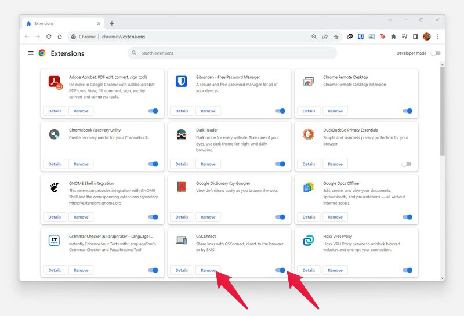This screenshot has height=316, width=464.
Task: Open the red Tp toolbar extension icon
Action: click(x=383, y=37)
